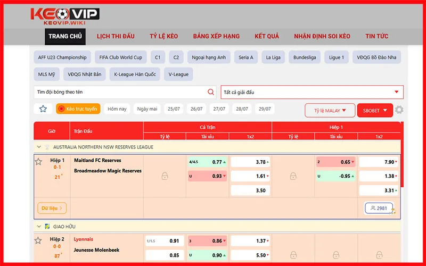Click the locked full-match handicap cell
The image size is (426, 266).
tap(165, 176)
